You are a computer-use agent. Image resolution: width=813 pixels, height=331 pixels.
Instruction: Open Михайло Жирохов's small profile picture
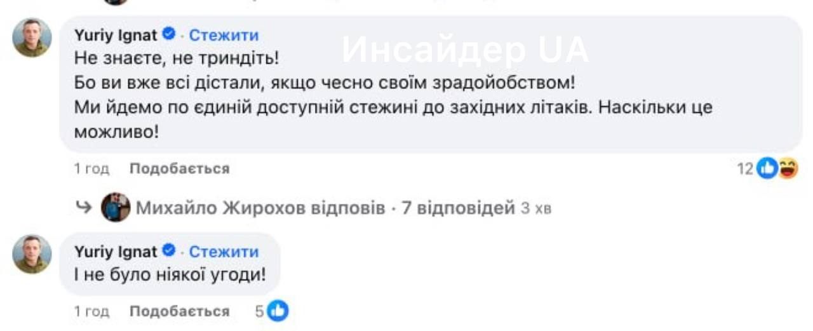116,207
